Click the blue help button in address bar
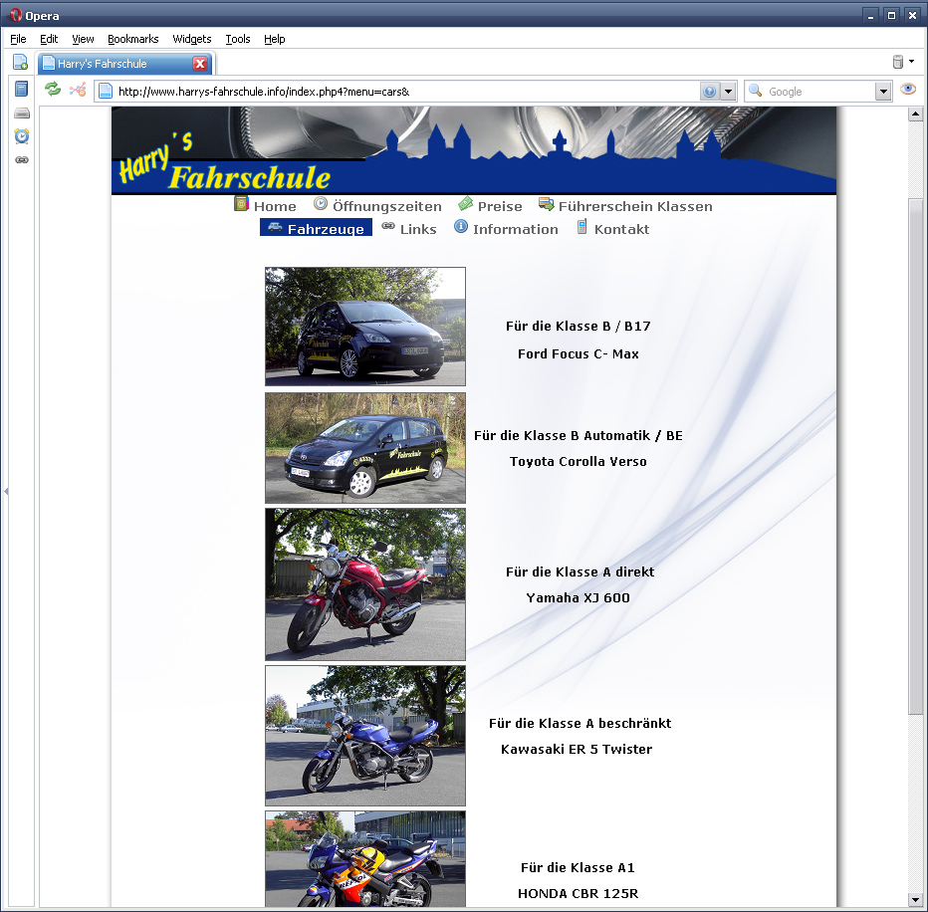928x912 pixels. click(x=709, y=92)
